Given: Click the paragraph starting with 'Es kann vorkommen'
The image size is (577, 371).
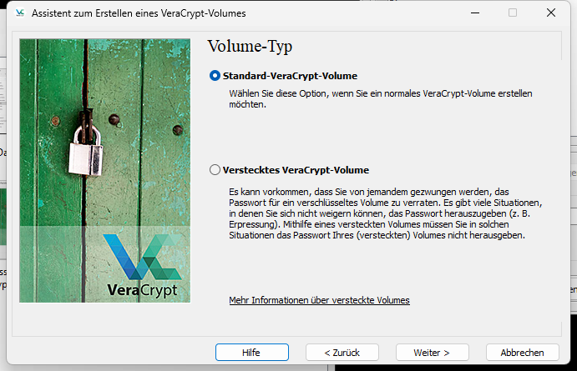Looking at the screenshot, I should pyautogui.click(x=385, y=213).
